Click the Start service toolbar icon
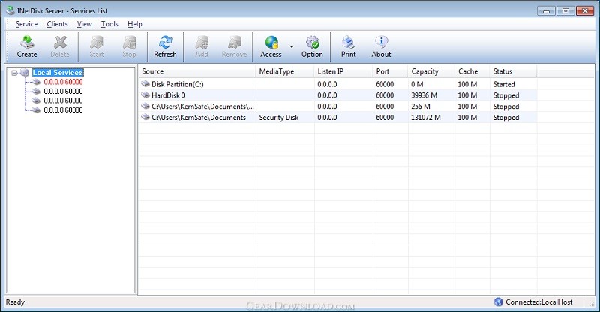 click(x=97, y=43)
